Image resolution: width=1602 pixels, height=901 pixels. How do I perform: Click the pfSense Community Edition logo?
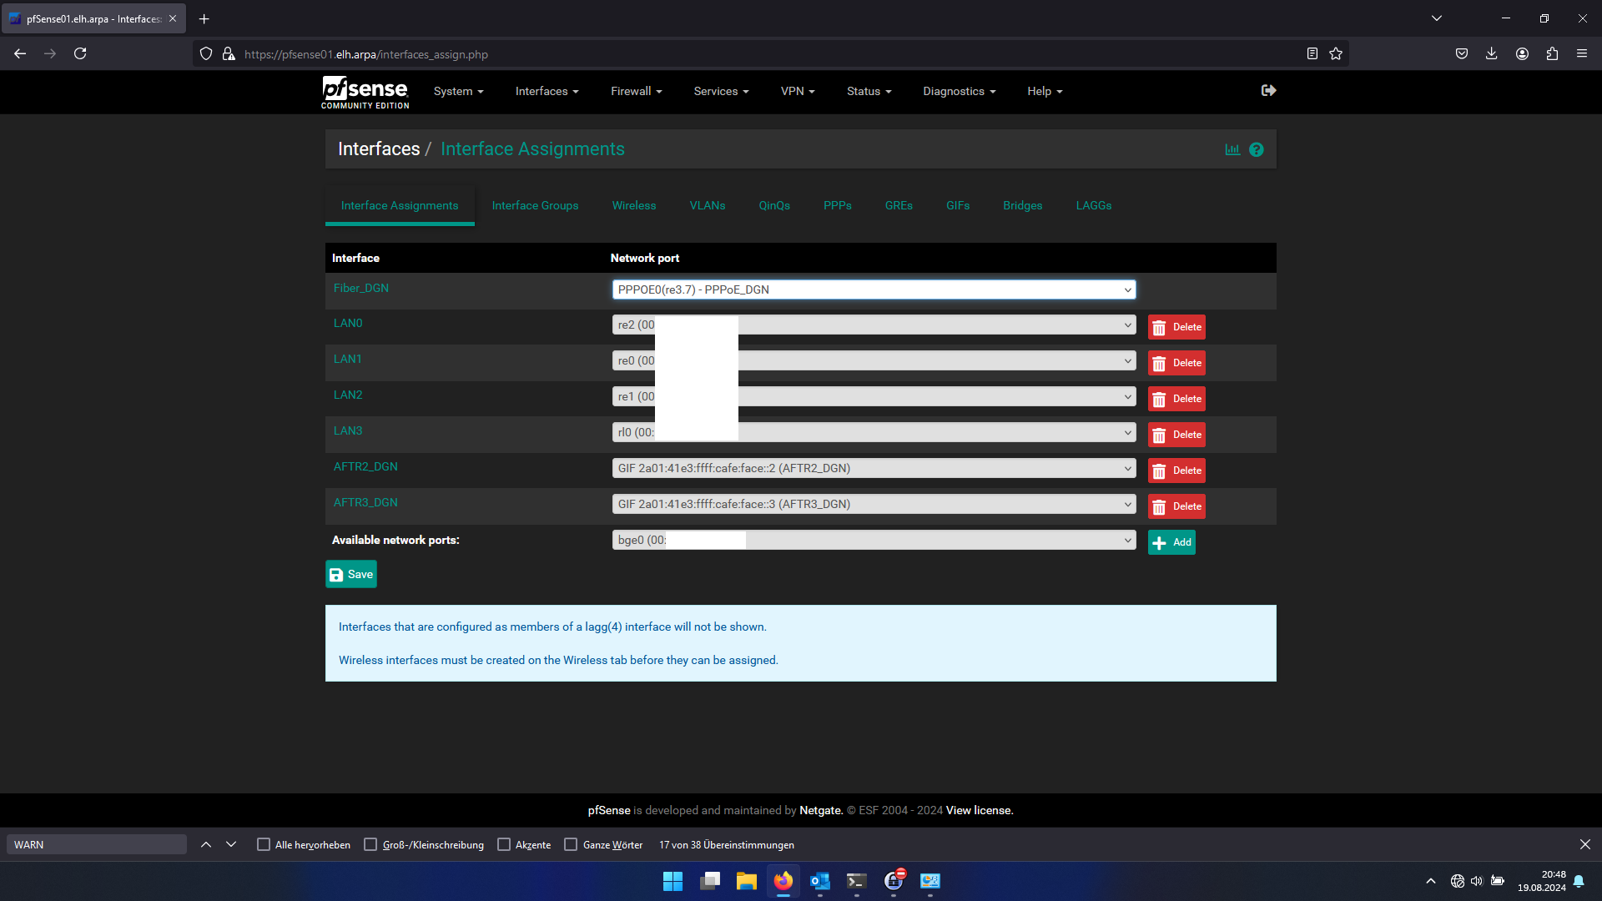[x=365, y=92]
